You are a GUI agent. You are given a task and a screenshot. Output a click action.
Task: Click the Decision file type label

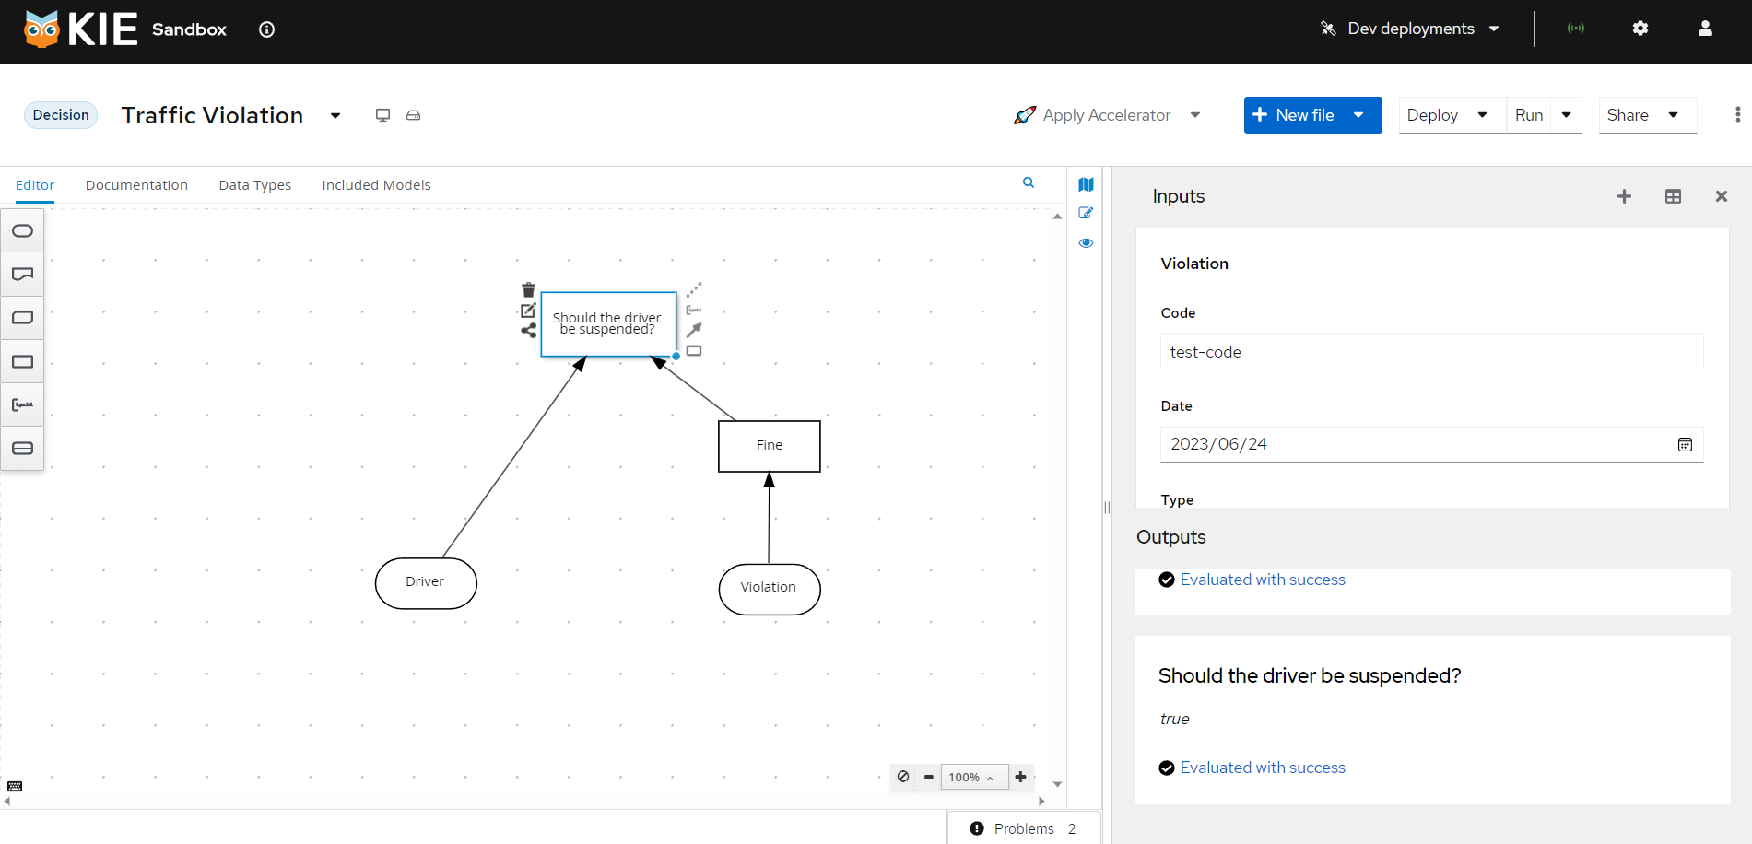click(61, 115)
